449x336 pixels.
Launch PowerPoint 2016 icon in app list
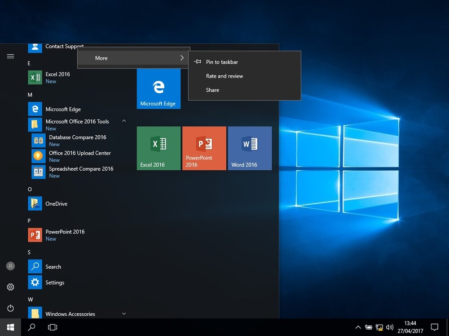35,235
